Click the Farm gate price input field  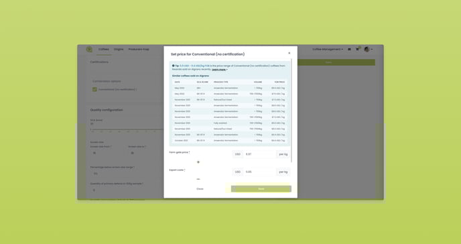(x=259, y=154)
